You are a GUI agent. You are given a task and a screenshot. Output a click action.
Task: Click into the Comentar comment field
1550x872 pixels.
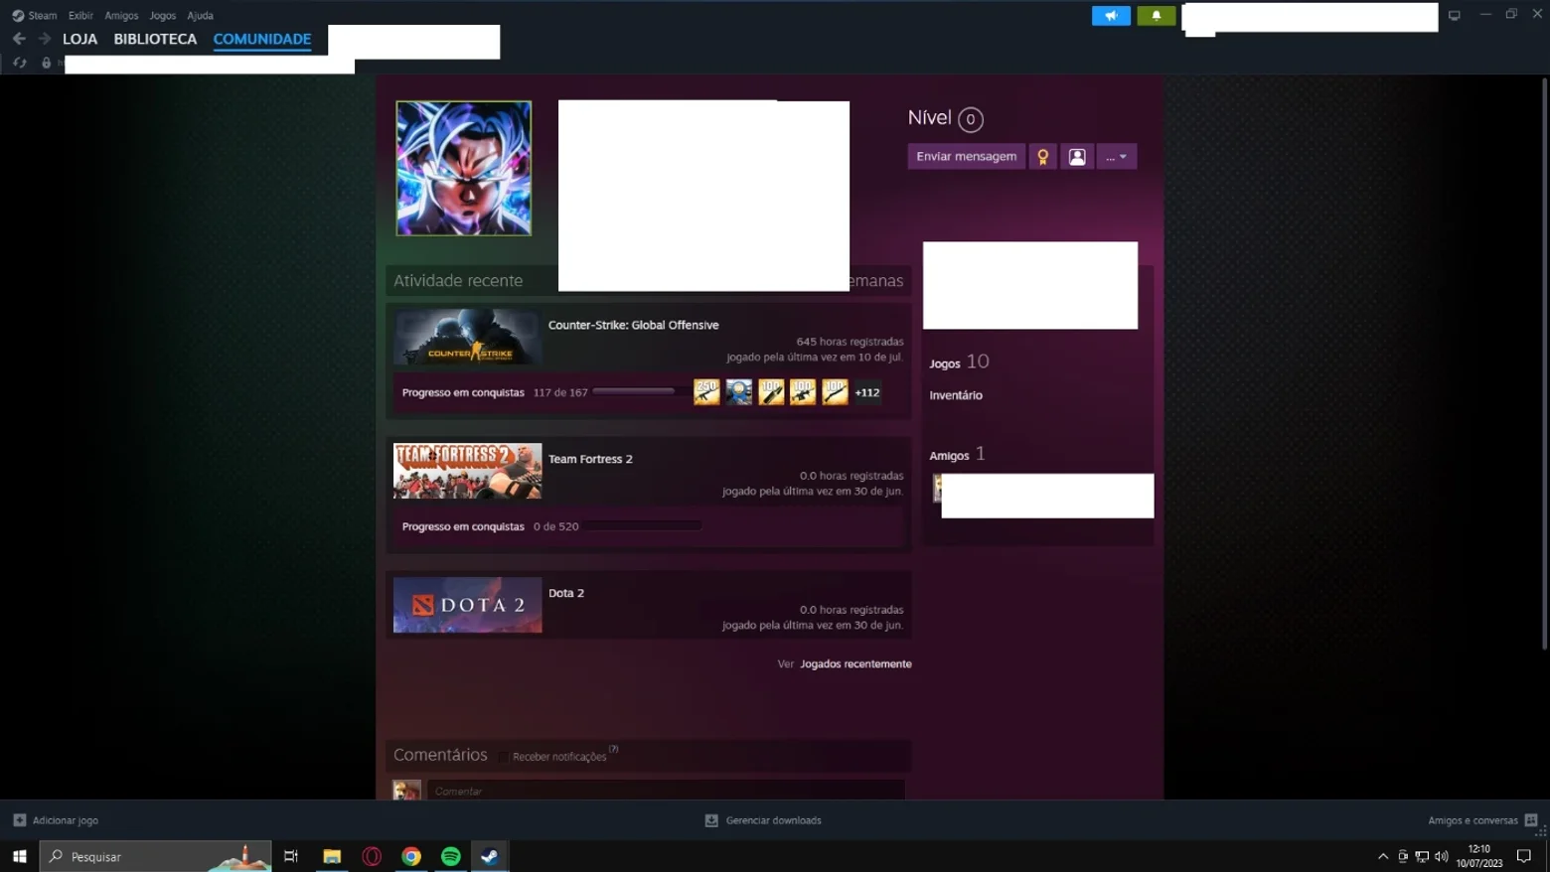[666, 791]
